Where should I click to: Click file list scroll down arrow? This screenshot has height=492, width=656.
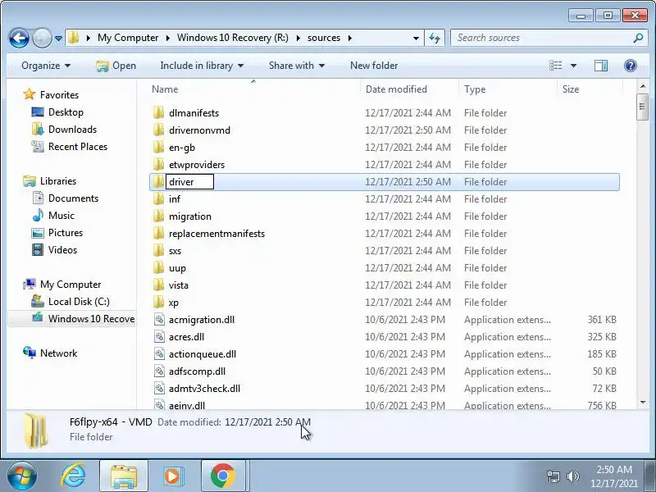point(643,403)
